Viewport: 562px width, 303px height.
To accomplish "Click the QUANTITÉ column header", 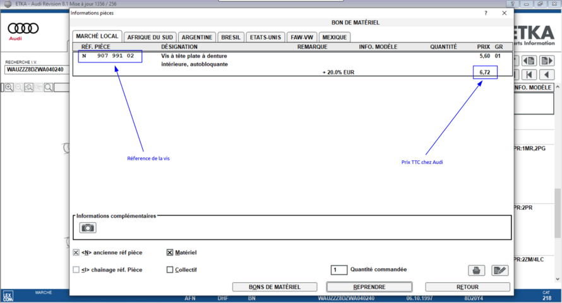I will (x=444, y=47).
